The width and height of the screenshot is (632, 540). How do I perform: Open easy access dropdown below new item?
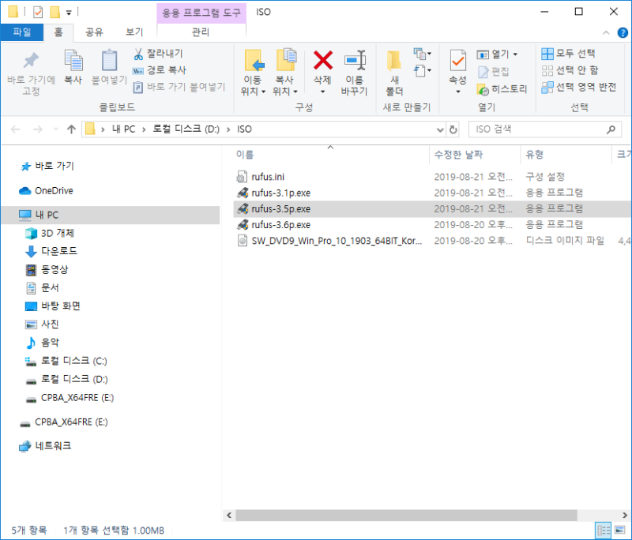coord(422,71)
